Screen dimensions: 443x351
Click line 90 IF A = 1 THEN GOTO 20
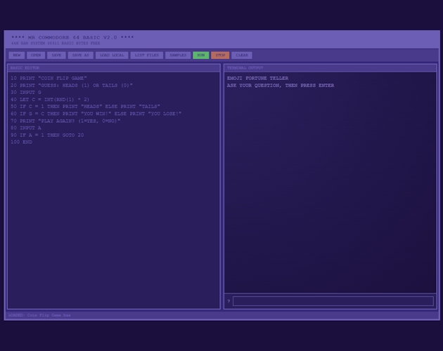click(x=47, y=135)
